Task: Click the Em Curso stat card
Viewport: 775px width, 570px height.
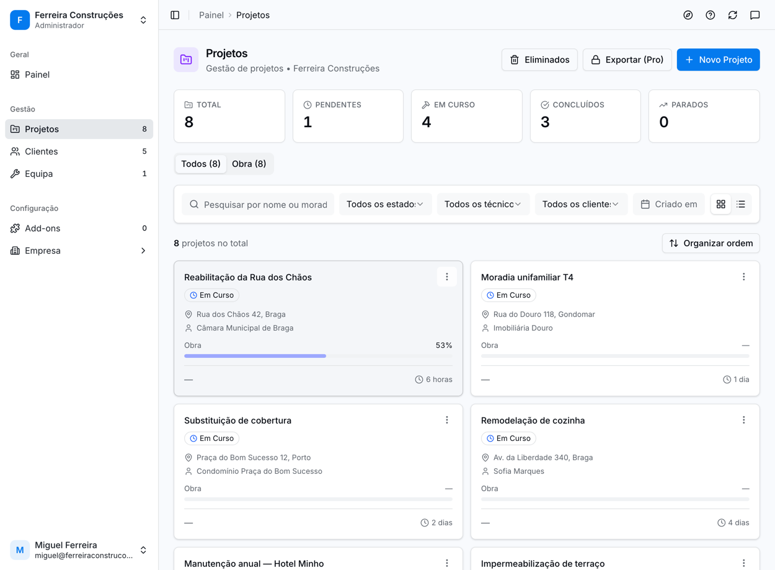Action: pos(466,116)
